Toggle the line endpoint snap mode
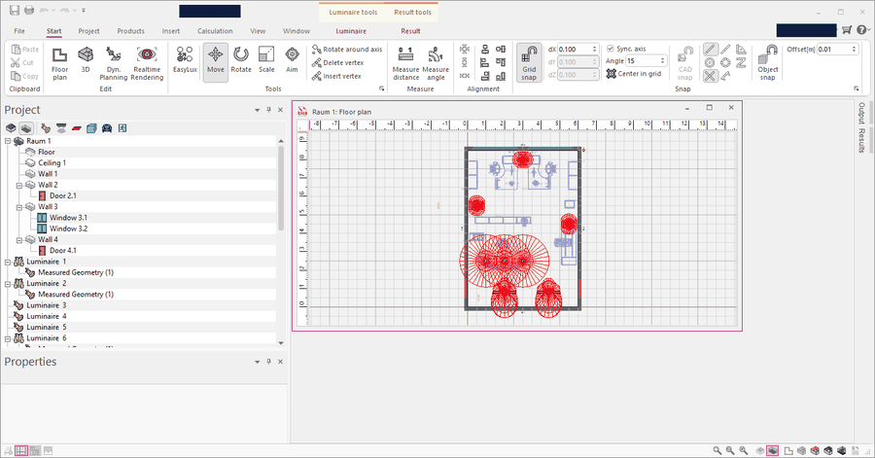 click(x=710, y=50)
